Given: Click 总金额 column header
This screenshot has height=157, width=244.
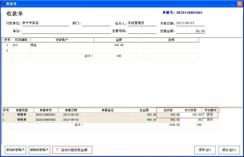Looking at the screenshot, I should coord(144,110).
